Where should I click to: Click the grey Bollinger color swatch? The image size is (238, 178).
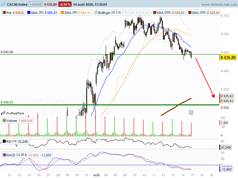[x=96, y=12]
